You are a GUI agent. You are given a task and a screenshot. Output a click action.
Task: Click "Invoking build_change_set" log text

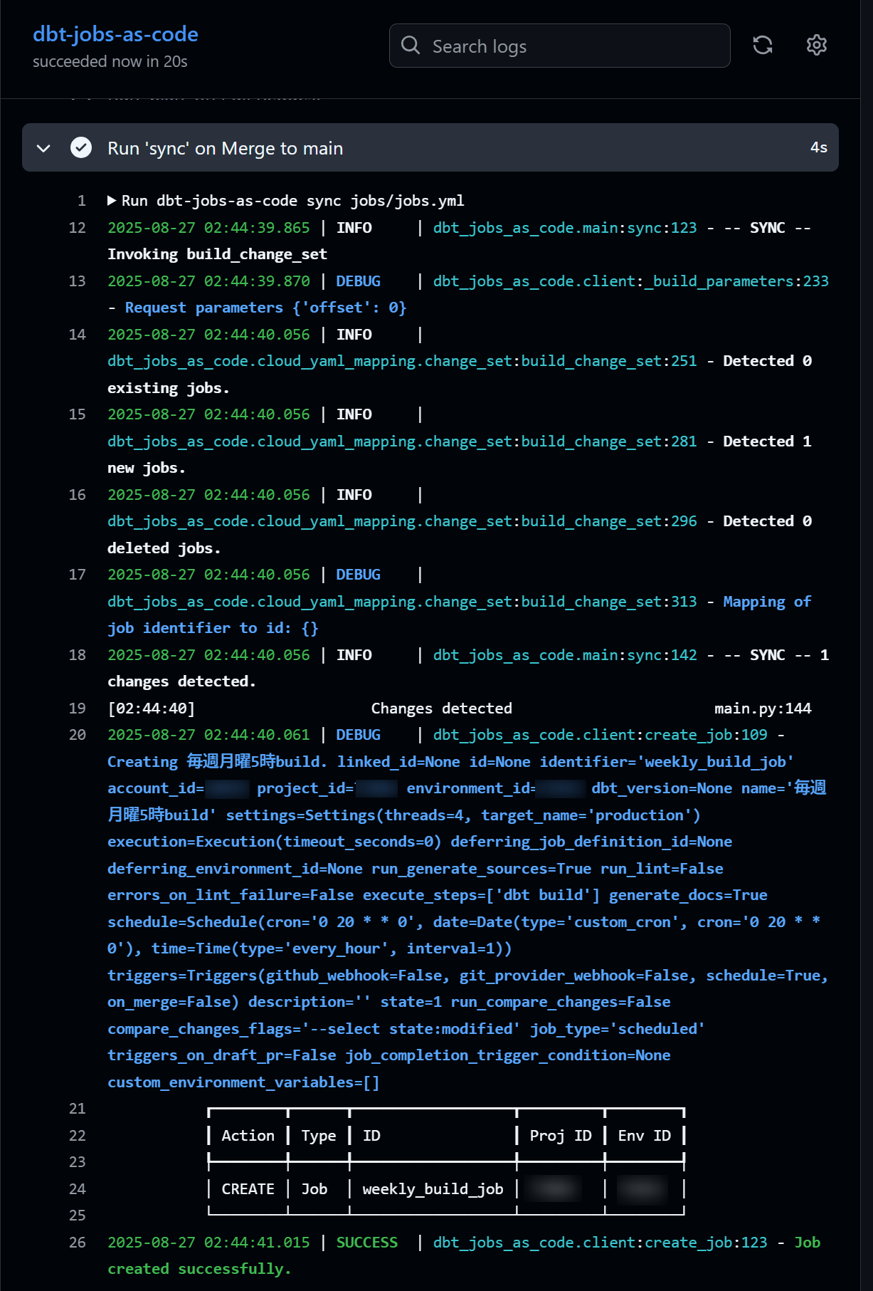tap(217, 254)
